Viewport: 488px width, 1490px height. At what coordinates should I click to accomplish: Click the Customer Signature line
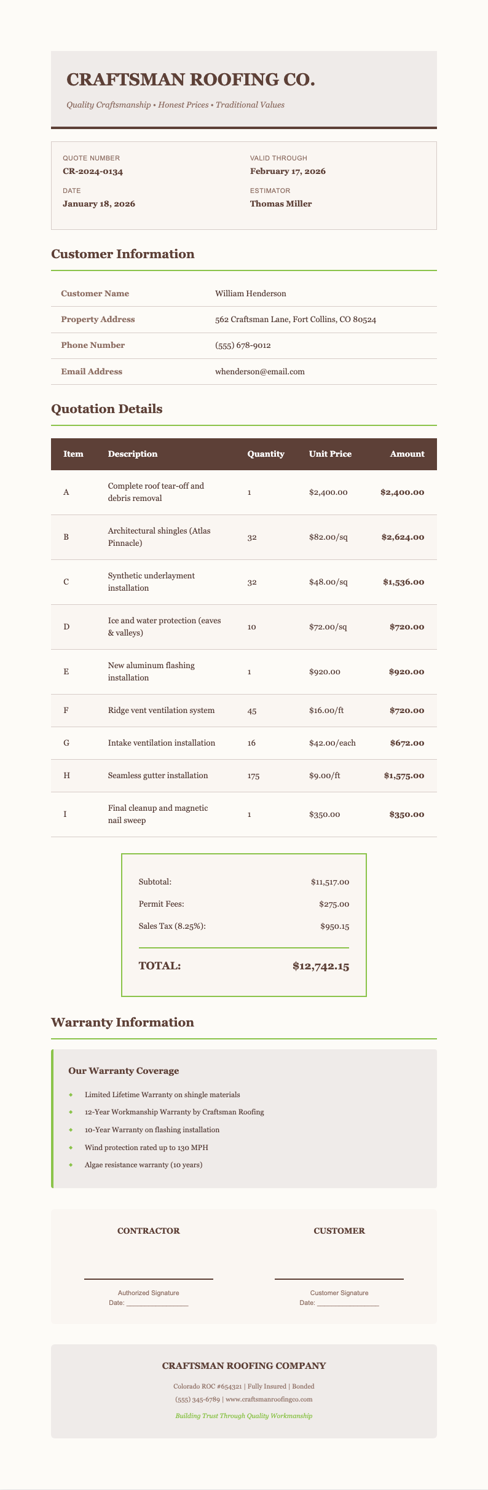[x=339, y=1279]
